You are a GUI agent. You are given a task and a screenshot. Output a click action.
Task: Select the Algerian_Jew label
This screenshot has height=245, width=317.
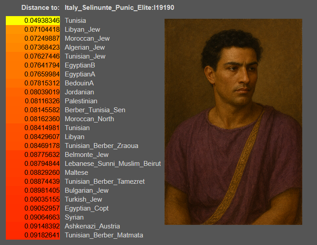[x=85, y=47]
